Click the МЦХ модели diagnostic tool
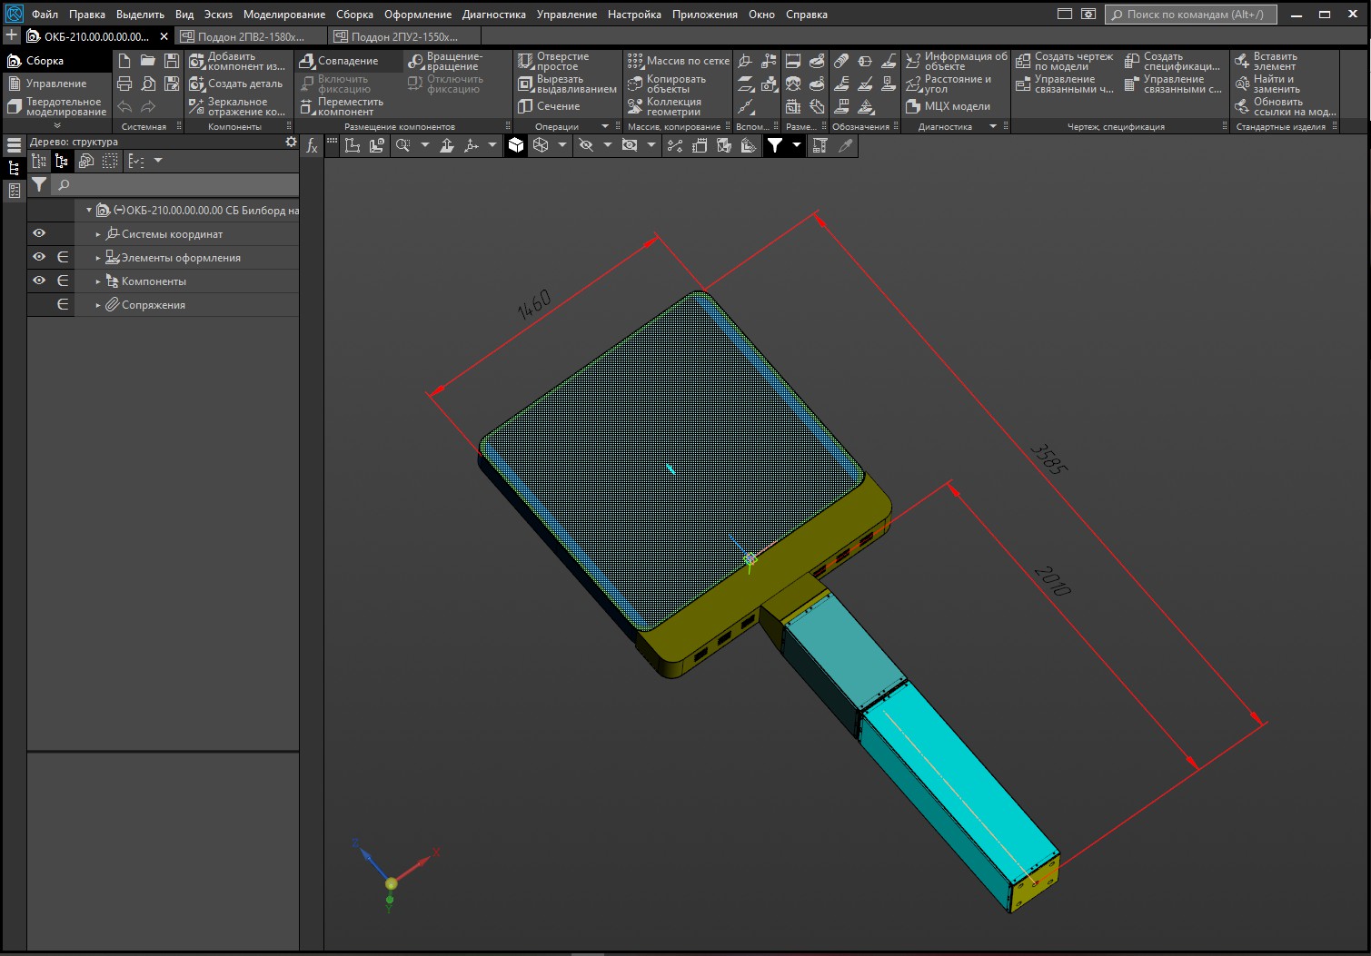 point(948,106)
